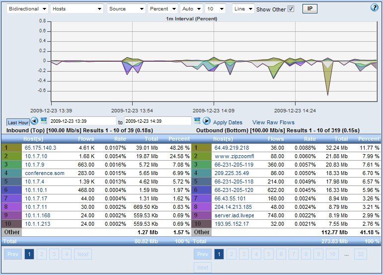Click outbound pagination Next button
383x275 pixels.
click(203, 268)
